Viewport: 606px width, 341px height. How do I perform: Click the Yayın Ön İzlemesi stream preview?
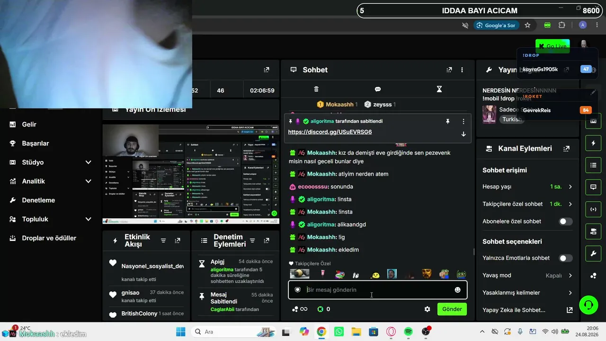[x=191, y=174]
